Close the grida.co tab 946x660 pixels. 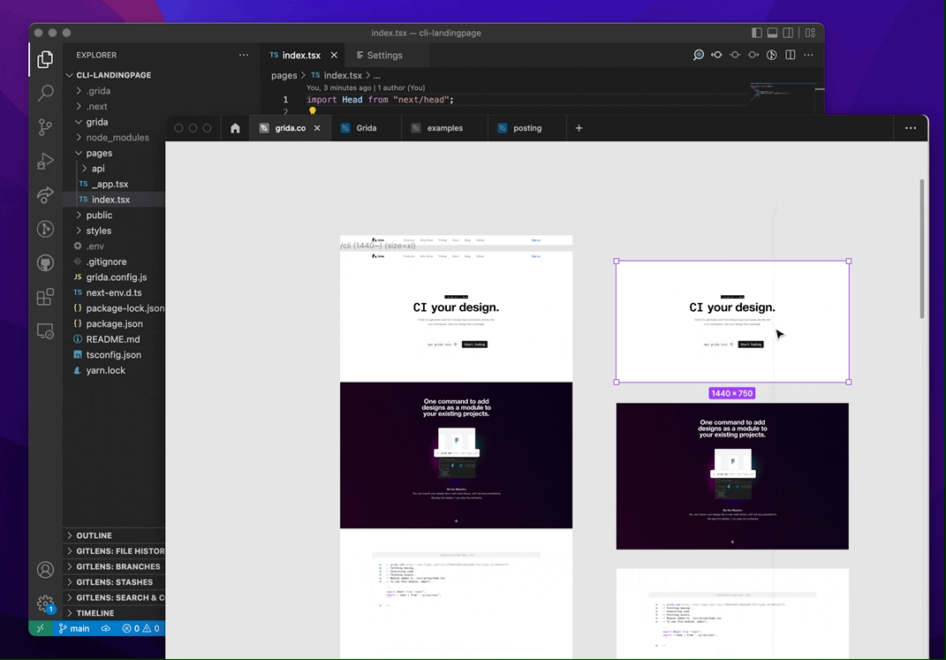pyautogui.click(x=317, y=128)
